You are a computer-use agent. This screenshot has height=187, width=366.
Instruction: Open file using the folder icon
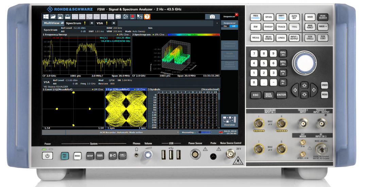(x=53, y=17)
